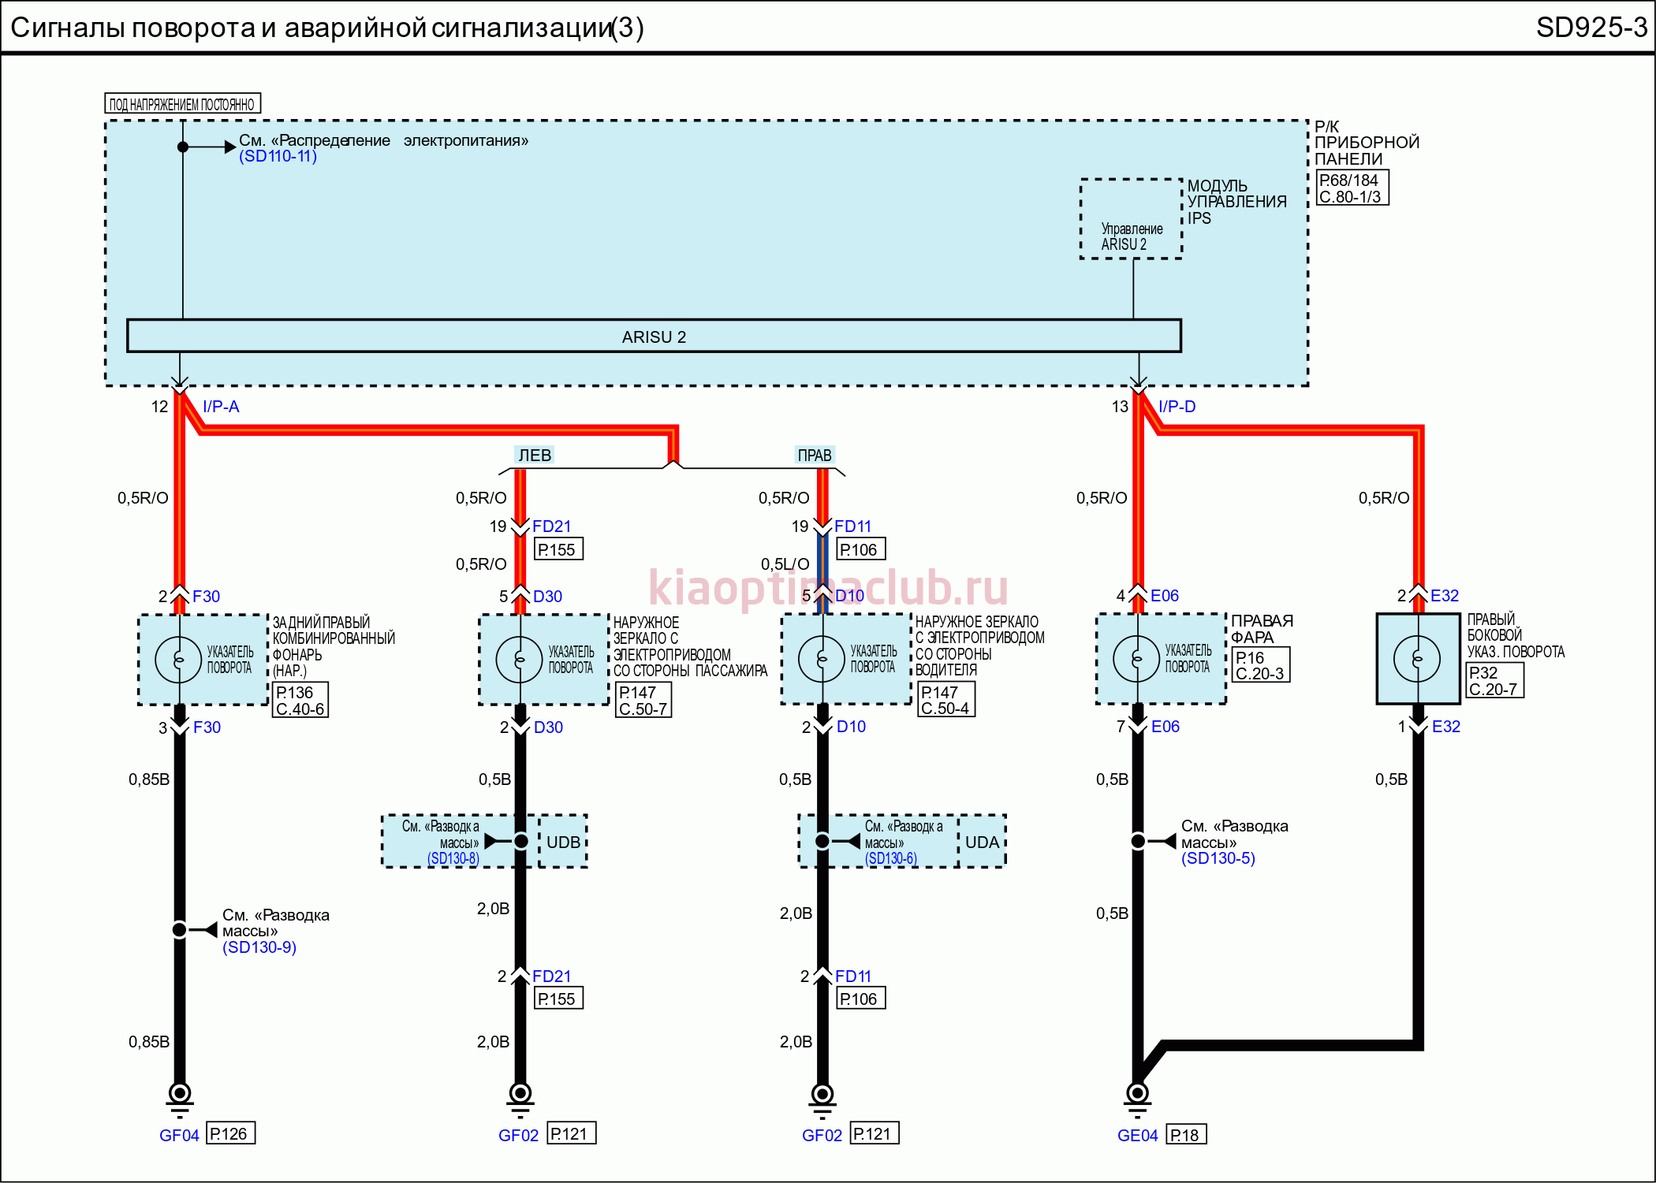Click the P.16 C.20-3 reference box
The width and height of the screenshot is (1656, 1183).
pos(1261,665)
